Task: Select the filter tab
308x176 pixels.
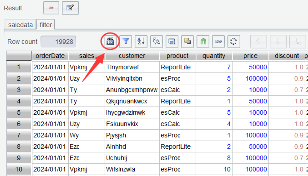Action: click(x=46, y=25)
